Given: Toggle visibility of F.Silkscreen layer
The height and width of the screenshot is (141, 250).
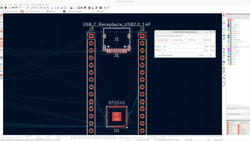Looking at the screenshot, I should [231, 32].
